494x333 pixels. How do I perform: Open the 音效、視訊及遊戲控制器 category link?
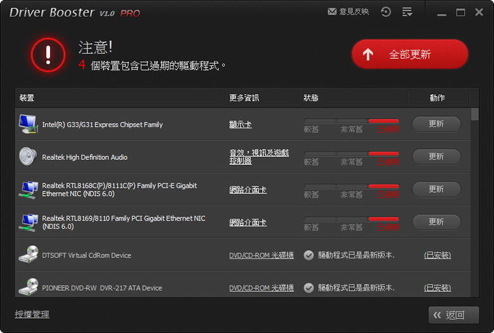point(258,157)
